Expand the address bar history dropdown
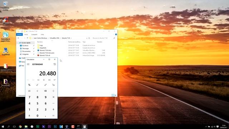This screenshot has height=129, width=229. tap(87, 38)
